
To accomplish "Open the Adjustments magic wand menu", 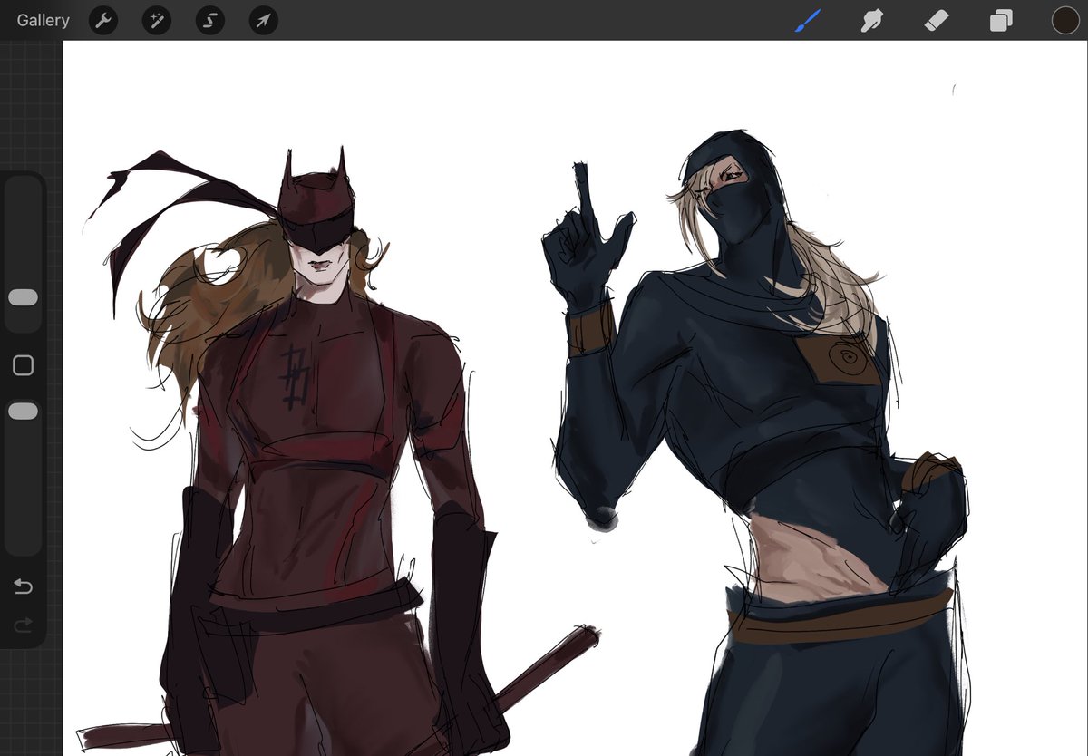I will pos(157,20).
